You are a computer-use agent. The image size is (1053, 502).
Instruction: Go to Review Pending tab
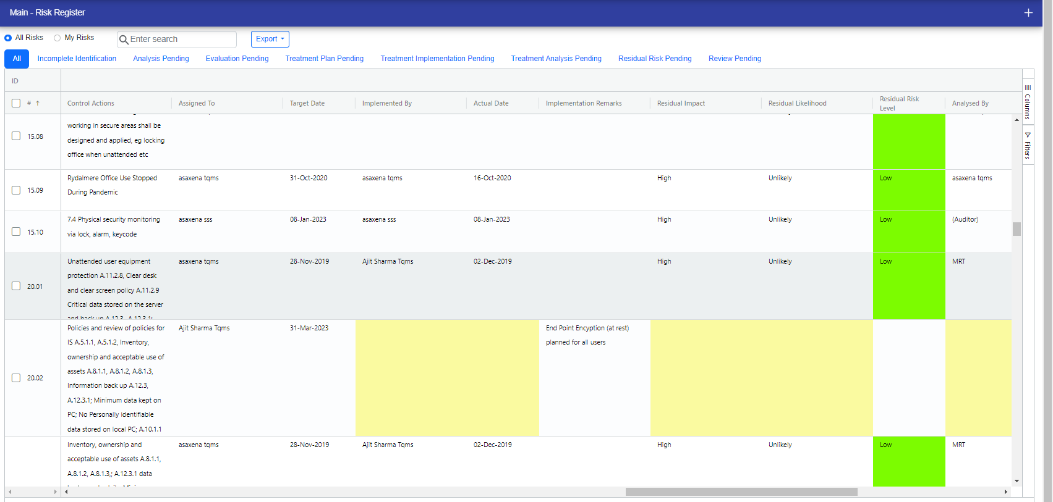[735, 59]
